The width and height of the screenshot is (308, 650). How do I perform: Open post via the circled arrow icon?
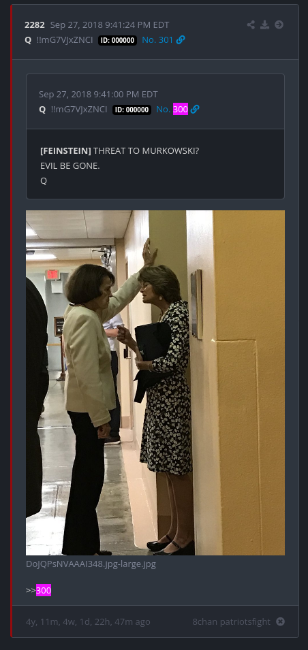click(x=279, y=25)
